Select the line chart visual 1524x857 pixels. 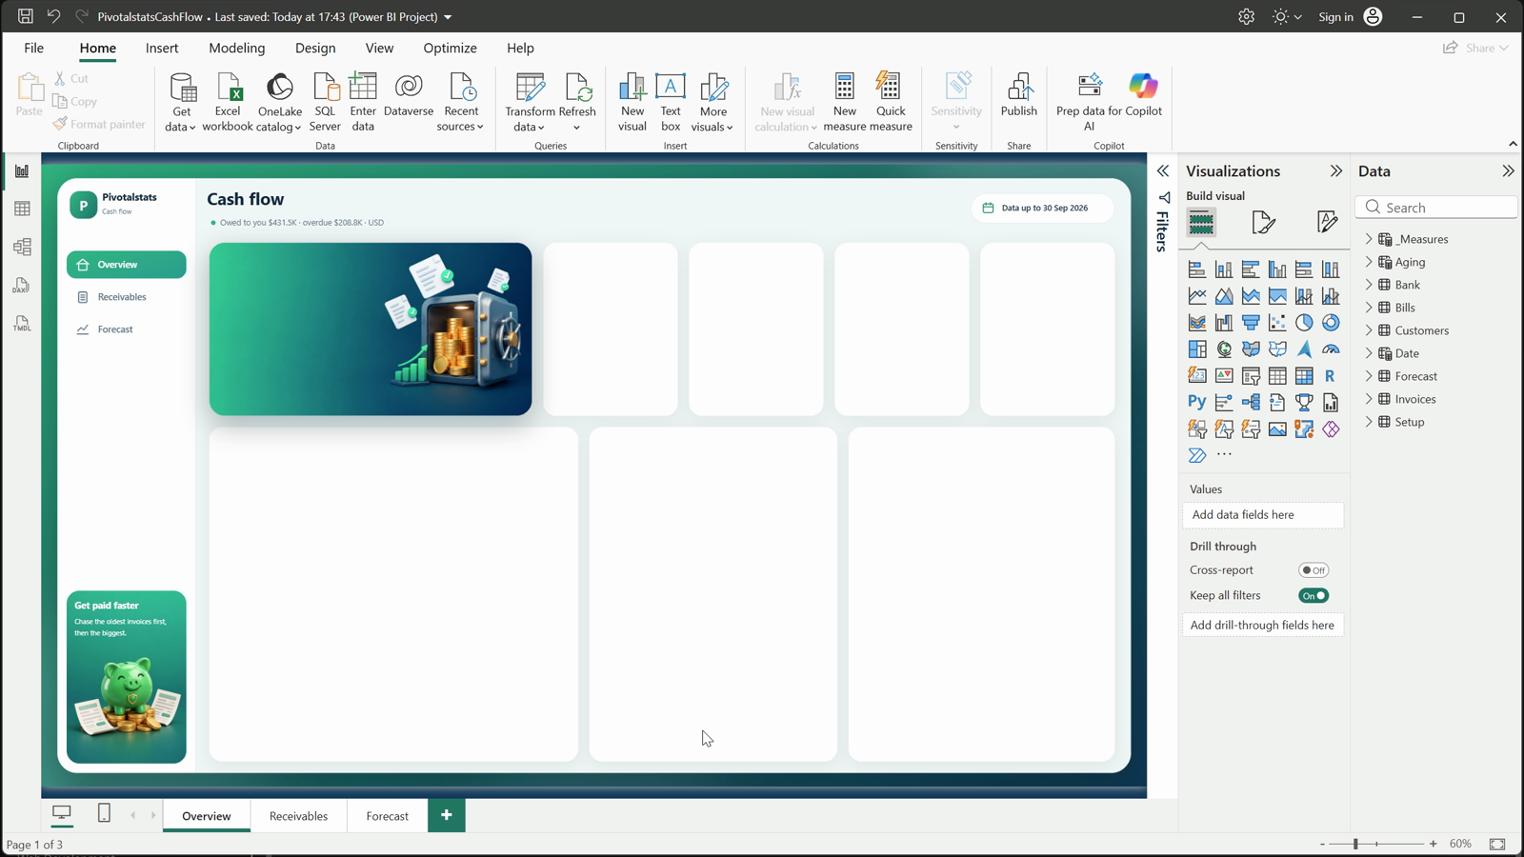[x=1197, y=296]
